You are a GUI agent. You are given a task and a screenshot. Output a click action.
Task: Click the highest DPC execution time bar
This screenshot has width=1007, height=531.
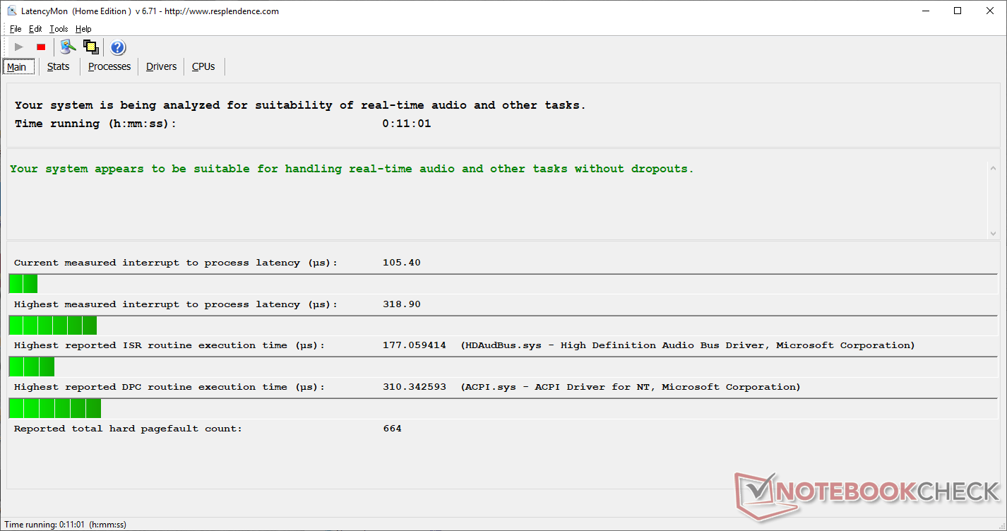pos(55,408)
